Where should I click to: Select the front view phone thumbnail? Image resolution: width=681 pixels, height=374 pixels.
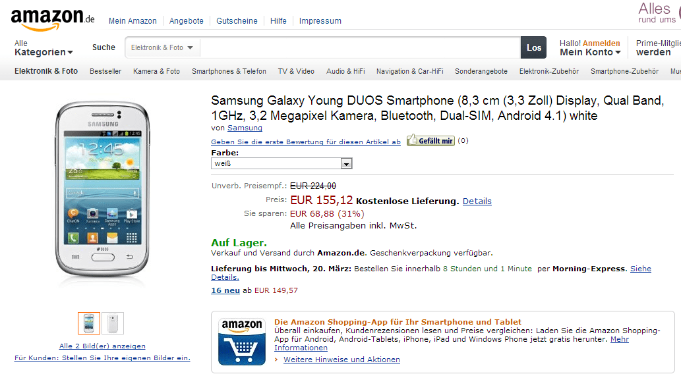point(89,323)
